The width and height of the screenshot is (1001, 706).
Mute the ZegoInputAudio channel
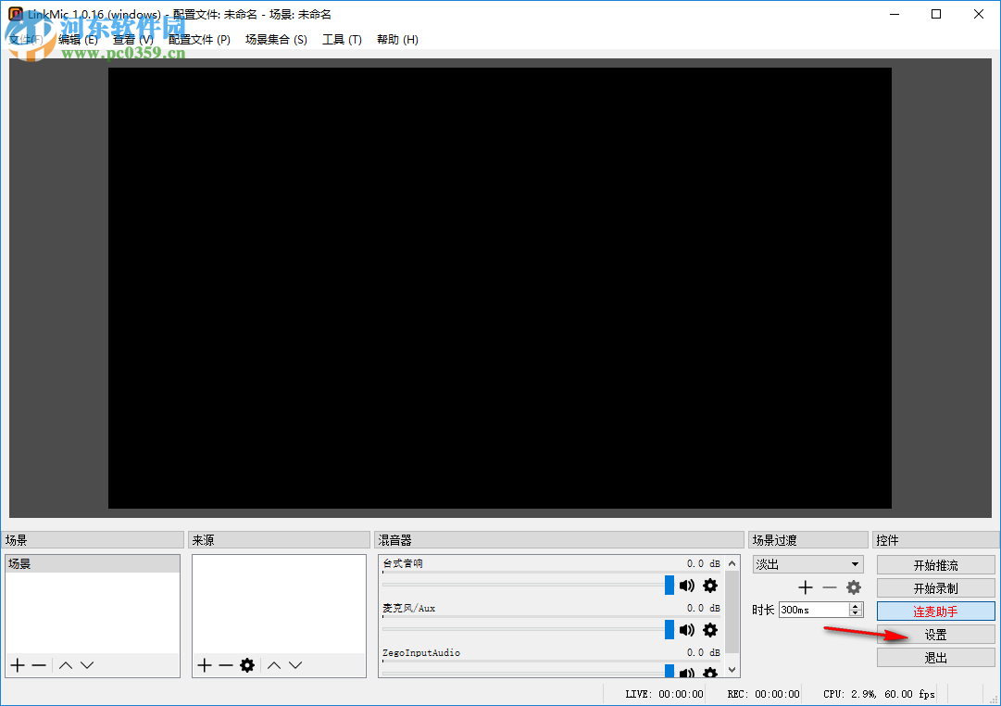686,674
